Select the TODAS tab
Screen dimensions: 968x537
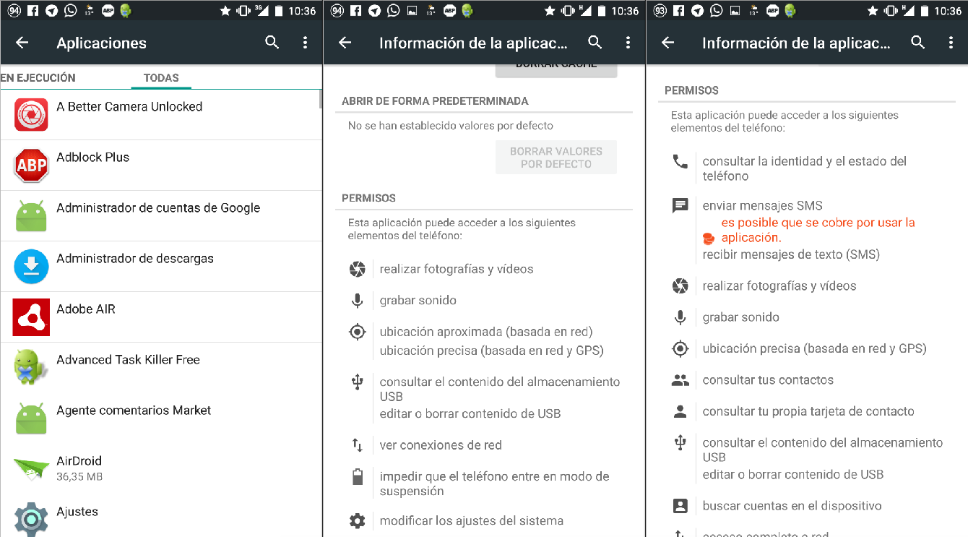[x=161, y=77]
